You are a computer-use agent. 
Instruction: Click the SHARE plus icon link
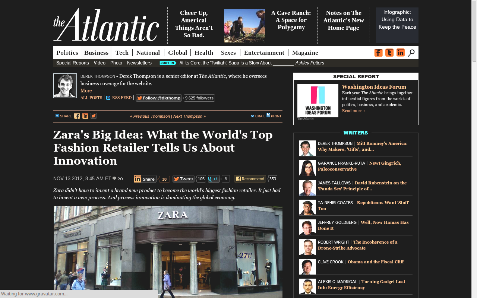(x=64, y=116)
